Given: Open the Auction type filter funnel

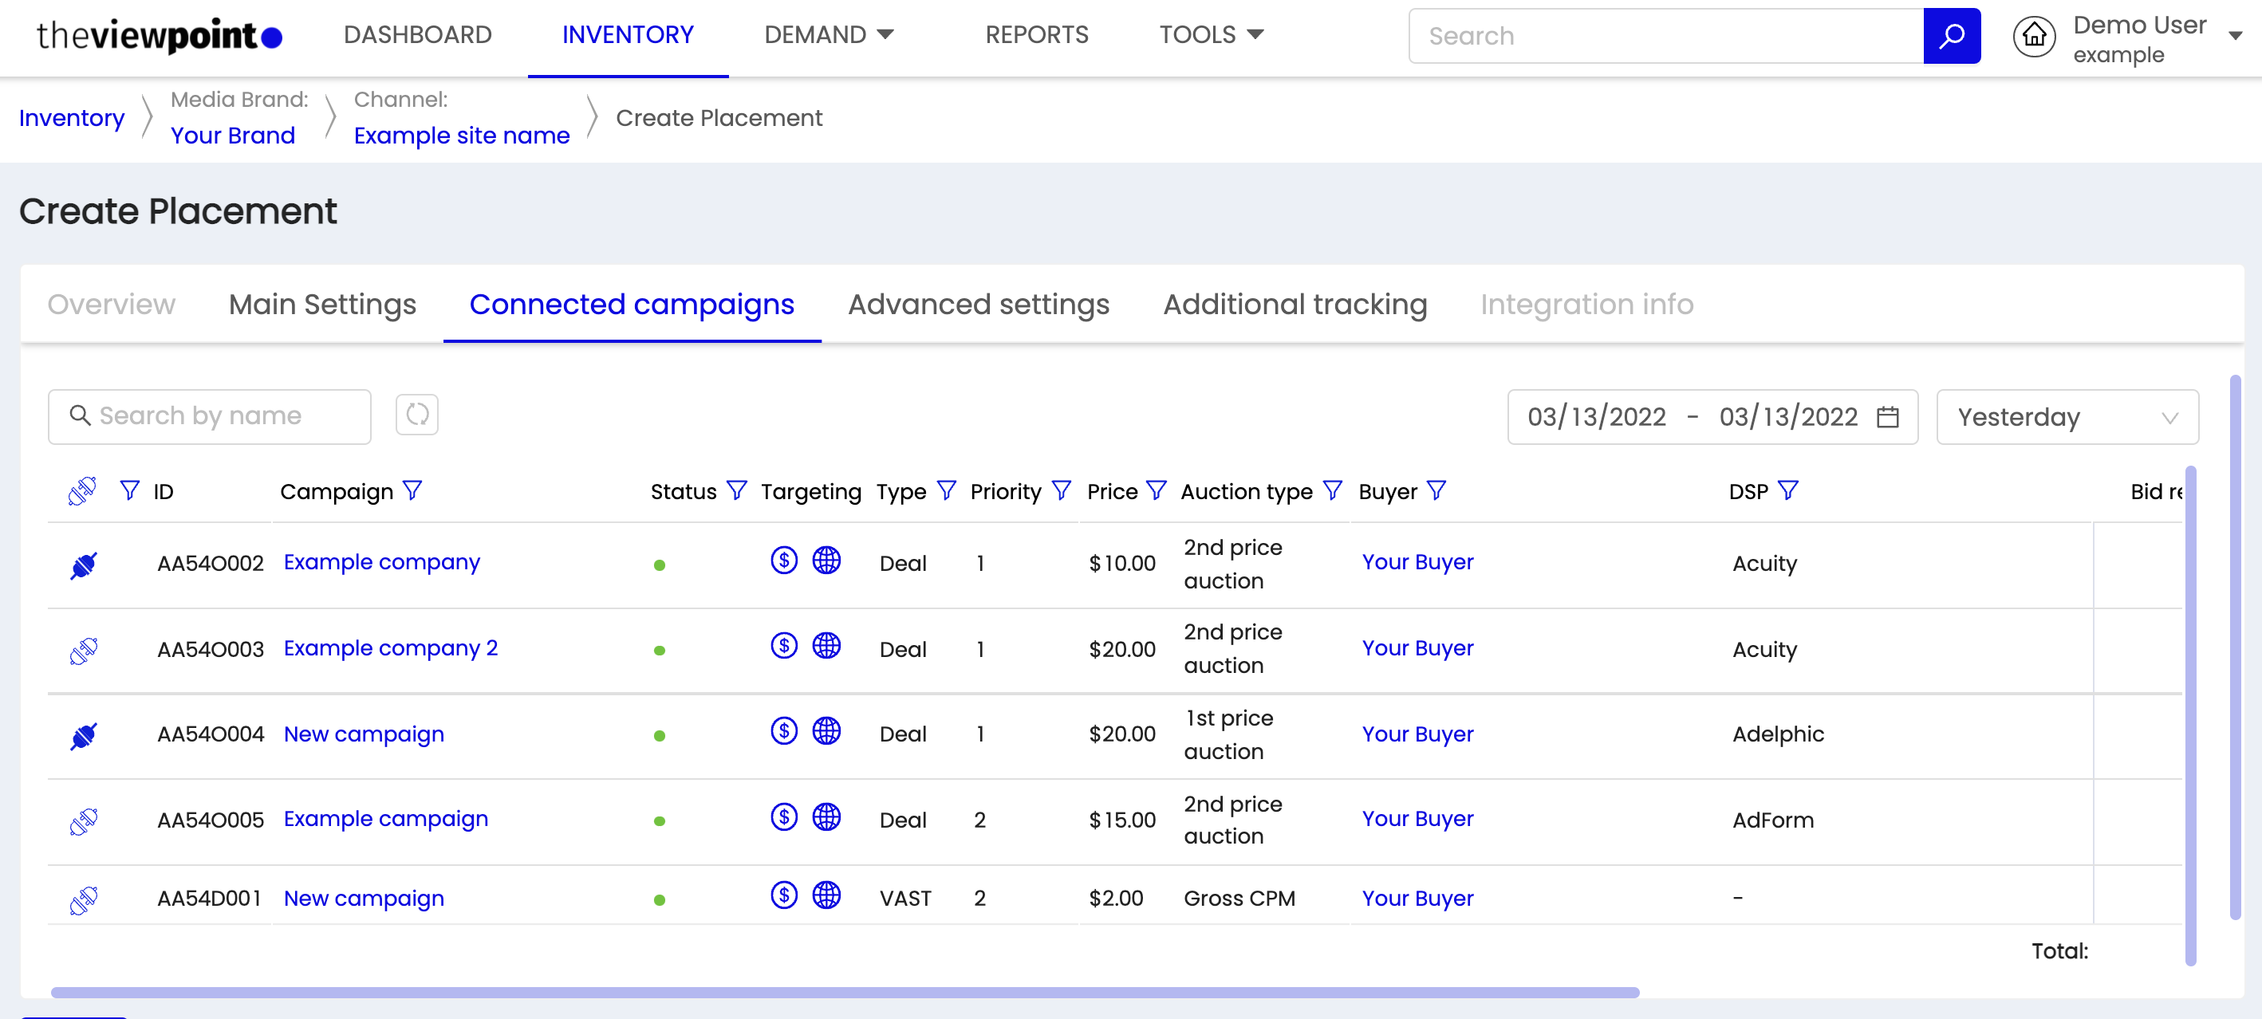Looking at the screenshot, I should 1332,490.
